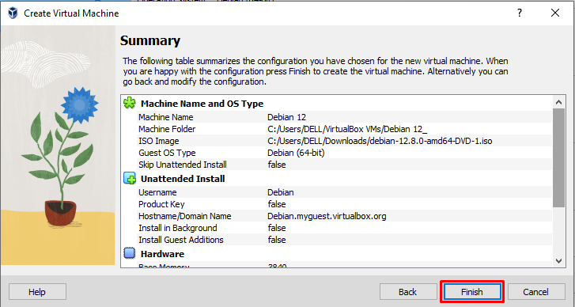Select the Hardware section header
The width and height of the screenshot is (575, 307).
[x=162, y=254]
